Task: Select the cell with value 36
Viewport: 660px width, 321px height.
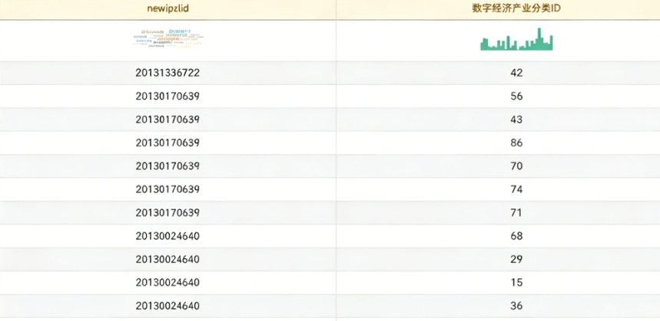Action: (x=516, y=306)
